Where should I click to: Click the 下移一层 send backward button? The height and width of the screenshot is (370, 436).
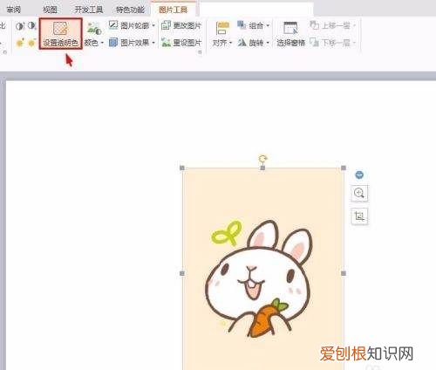pyautogui.click(x=330, y=43)
